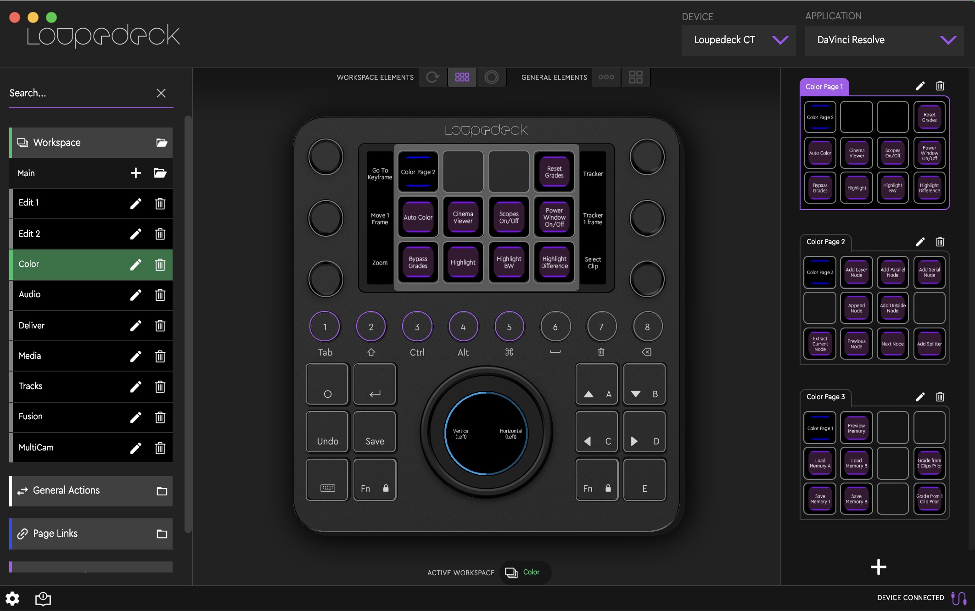
Task: Select the Color Page 2 tab
Action: click(825, 242)
